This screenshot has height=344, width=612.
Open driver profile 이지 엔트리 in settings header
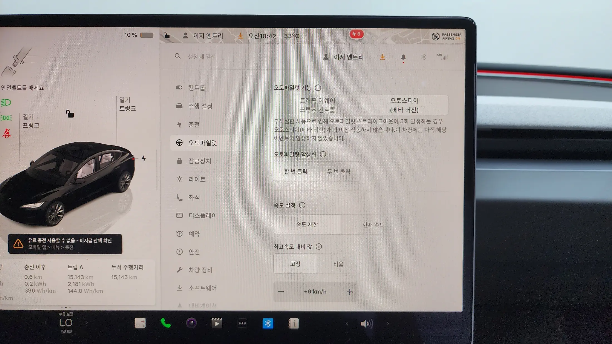tap(343, 57)
